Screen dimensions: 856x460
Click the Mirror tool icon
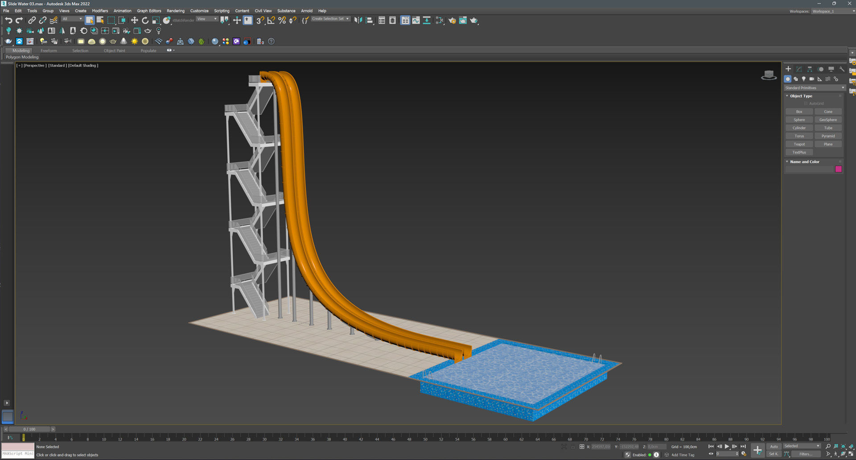click(x=358, y=20)
